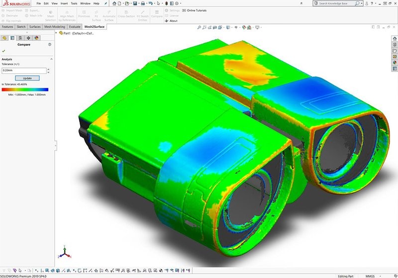Click the tolerance color gradient bar
This screenshot has width=398, height=278.
coord(25,90)
